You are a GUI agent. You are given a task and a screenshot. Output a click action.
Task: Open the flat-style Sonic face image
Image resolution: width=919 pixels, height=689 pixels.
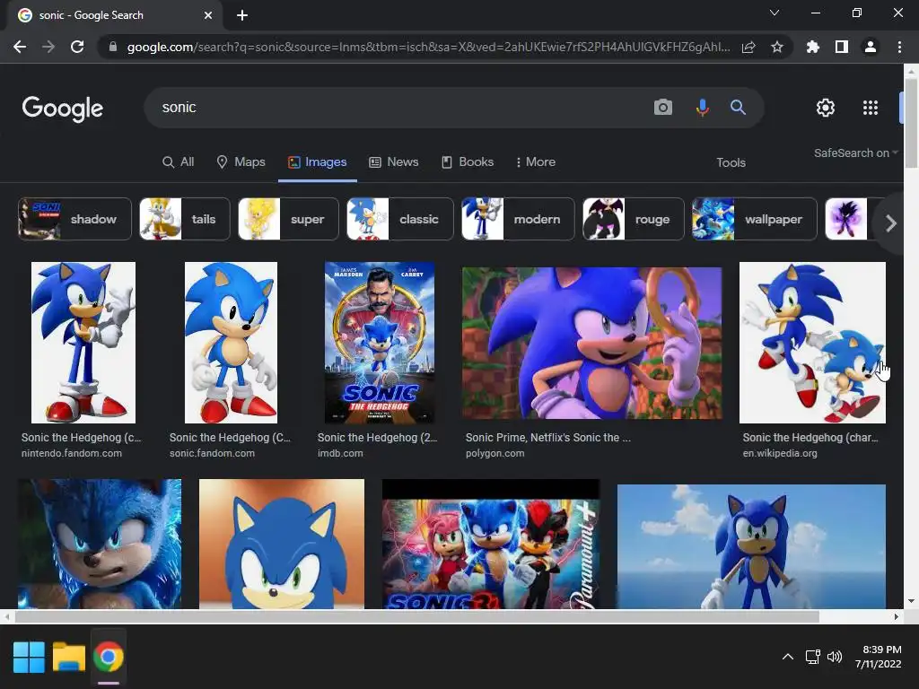(281, 545)
